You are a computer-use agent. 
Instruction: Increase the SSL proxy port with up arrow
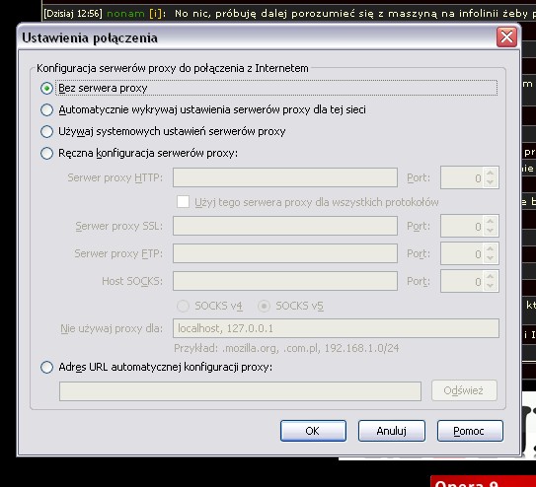pos(491,222)
